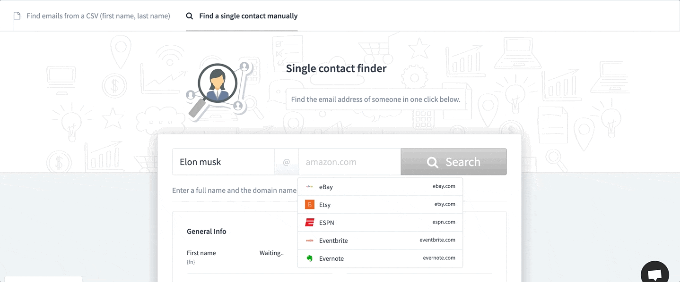680x282 pixels.
Task: Pick the Etsy suggestion row
Action: coord(380,205)
